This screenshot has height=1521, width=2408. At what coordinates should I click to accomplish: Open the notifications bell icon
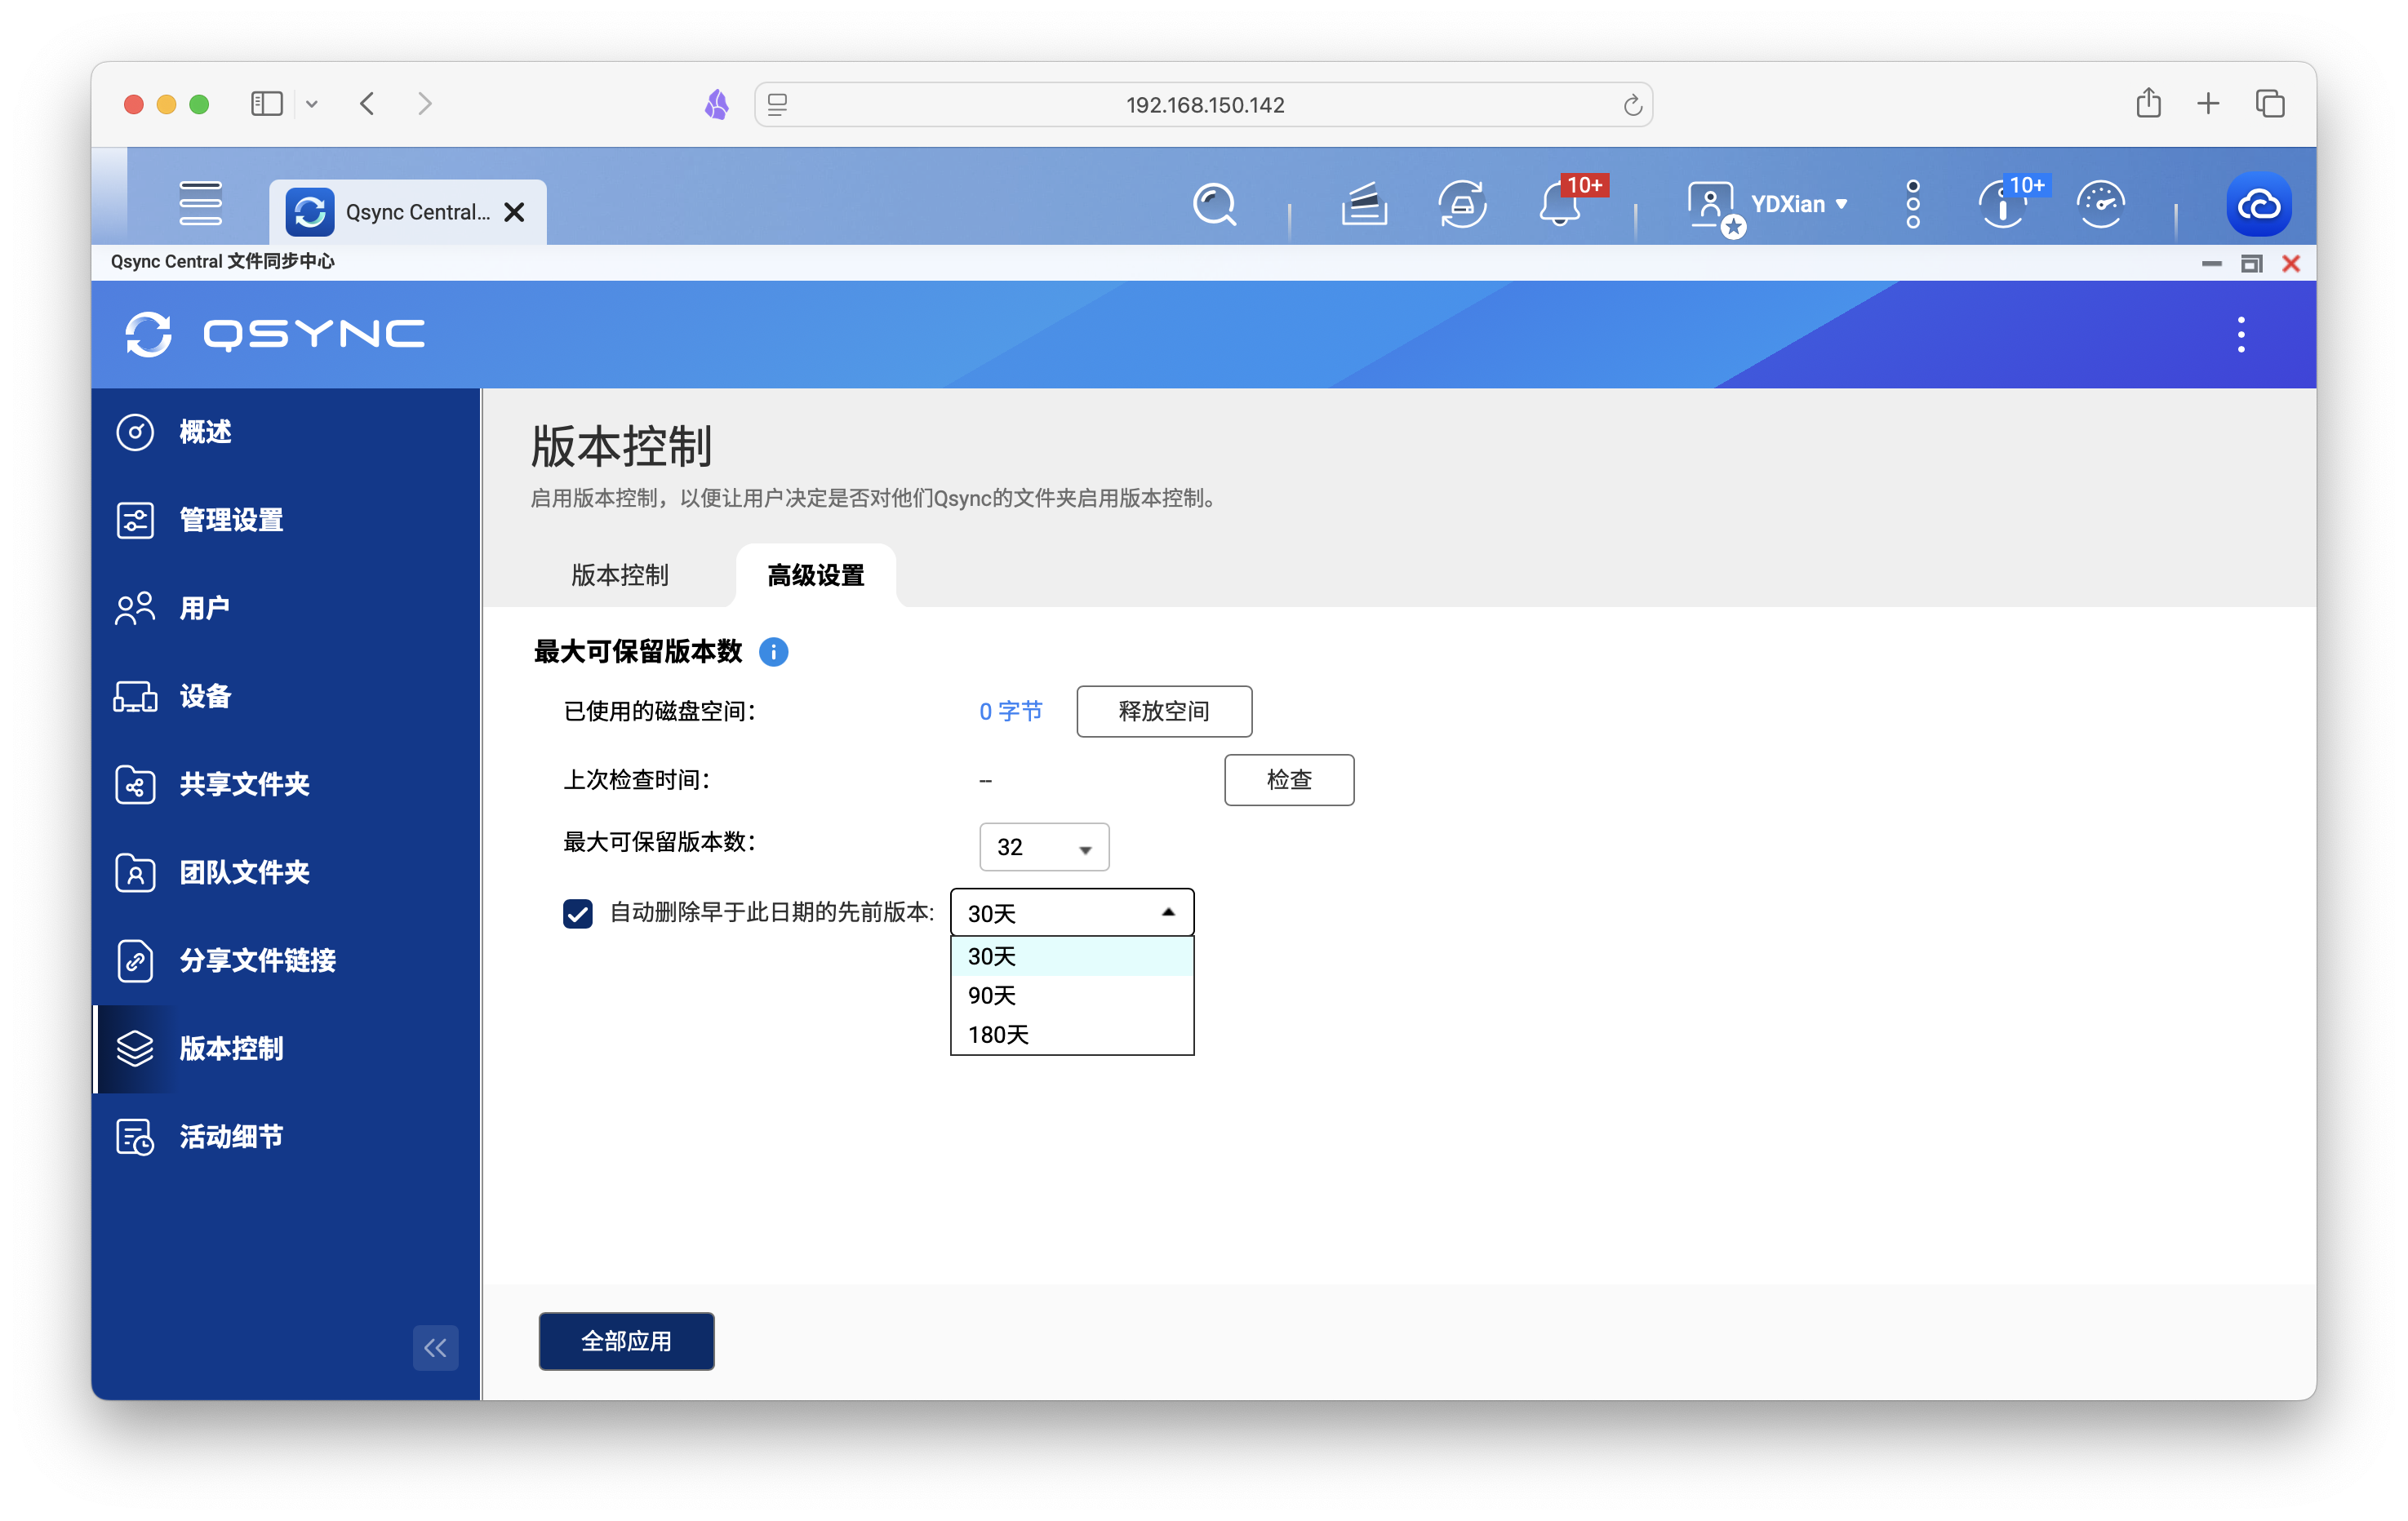pyautogui.click(x=1559, y=205)
